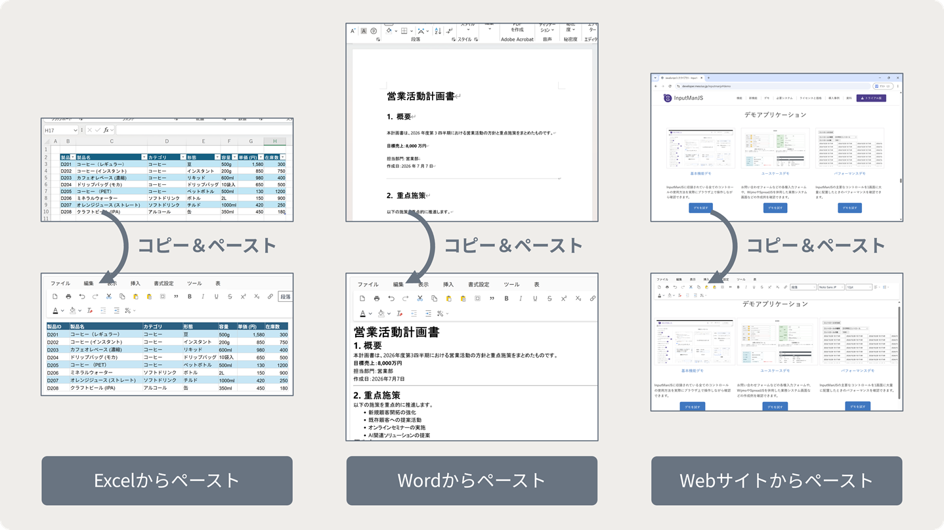
Task: Select all icon in Excel-paste editor
Action: click(163, 296)
